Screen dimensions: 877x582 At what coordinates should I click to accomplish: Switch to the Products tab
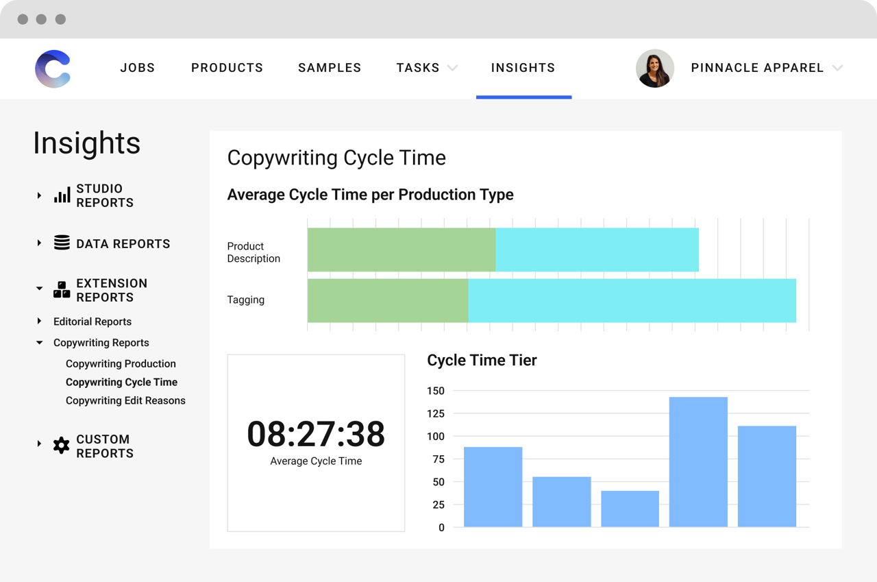[227, 68]
